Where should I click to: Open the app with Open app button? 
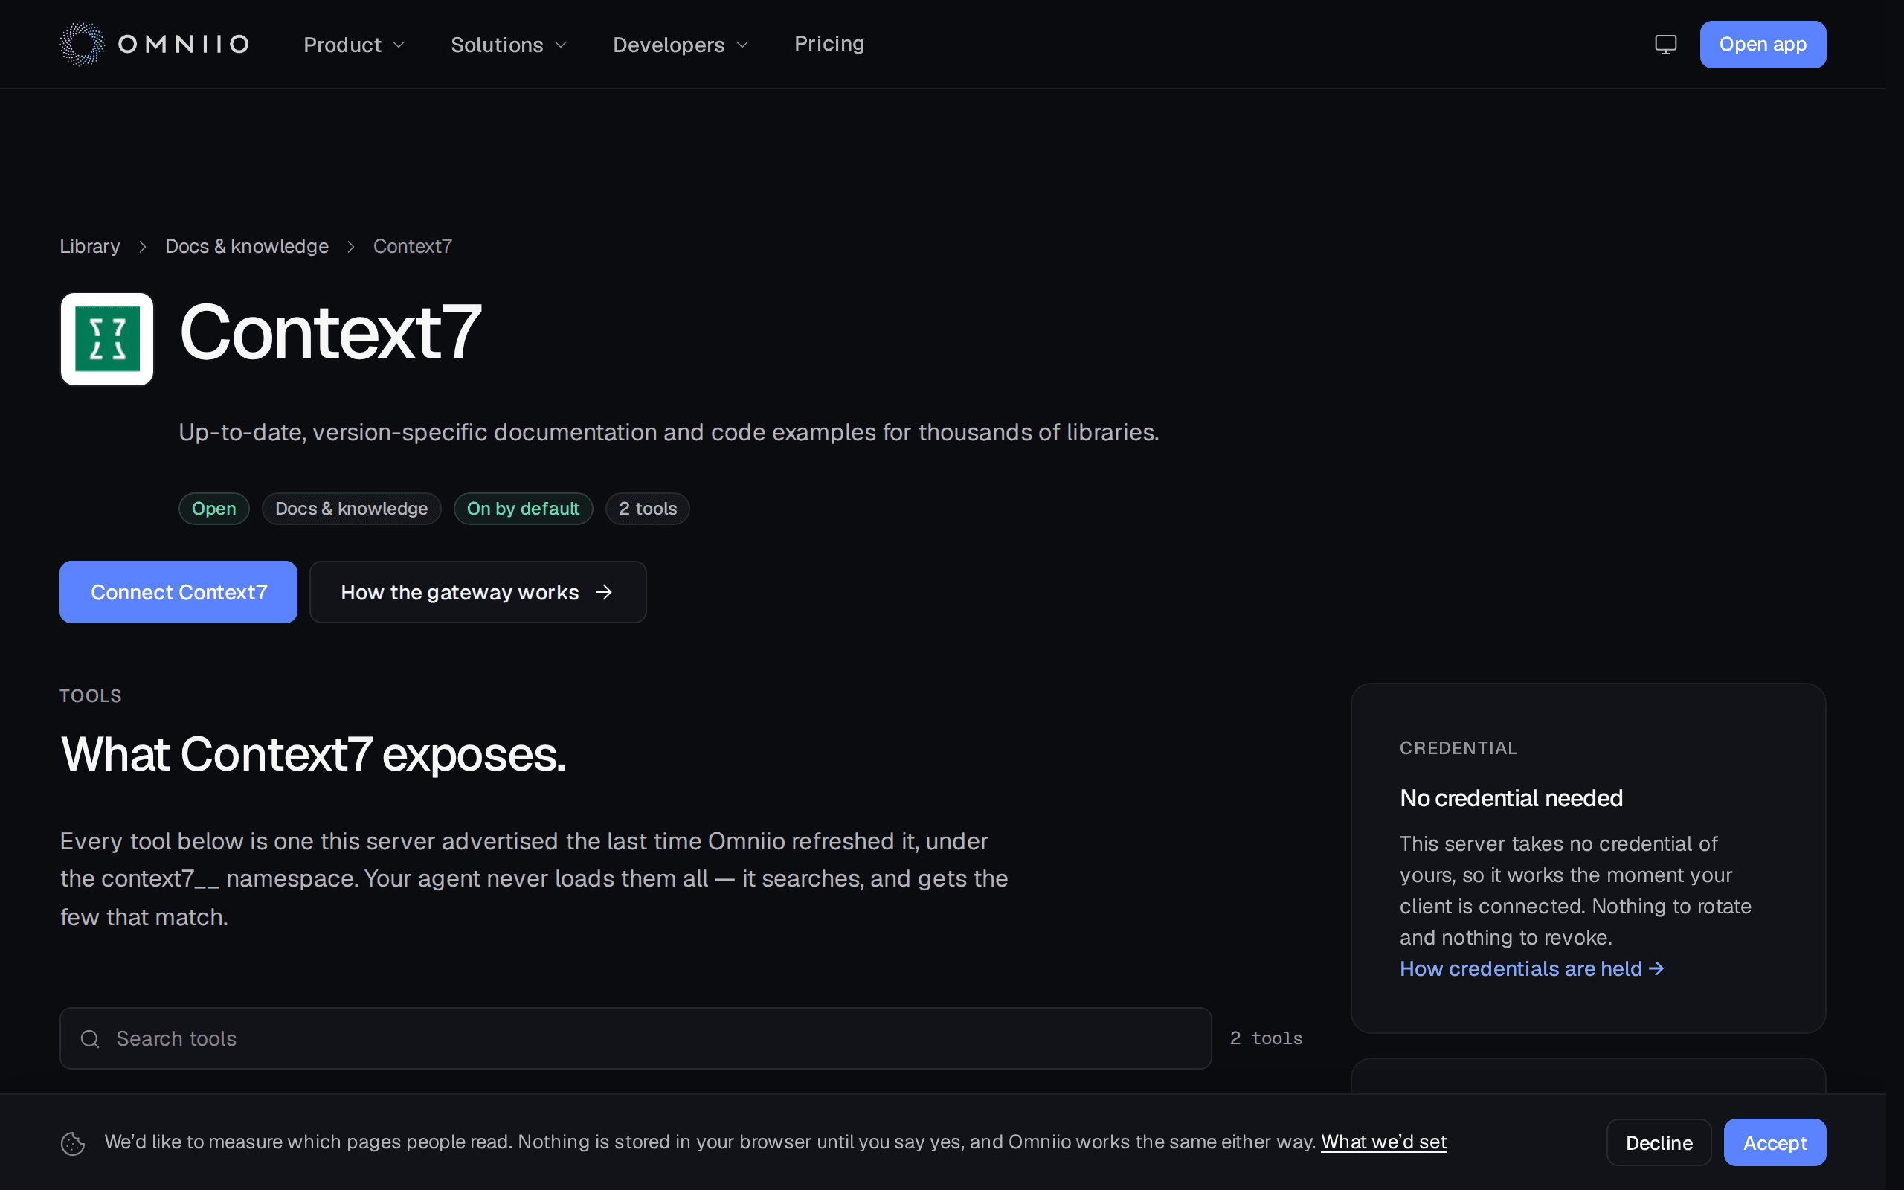pos(1763,44)
